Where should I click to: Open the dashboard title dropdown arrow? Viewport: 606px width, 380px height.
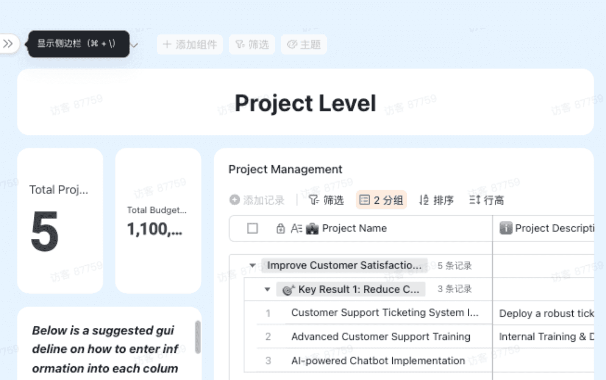(133, 45)
